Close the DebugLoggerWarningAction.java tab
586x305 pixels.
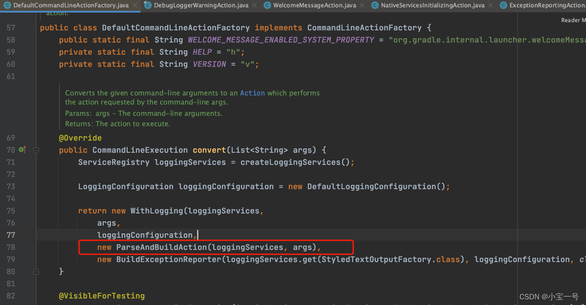pos(254,6)
